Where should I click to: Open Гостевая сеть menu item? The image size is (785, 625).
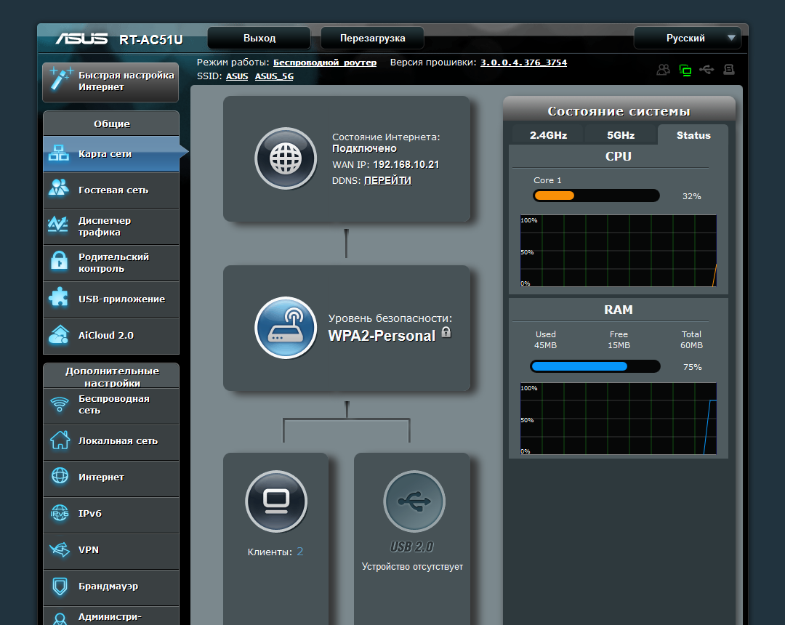[x=111, y=190]
